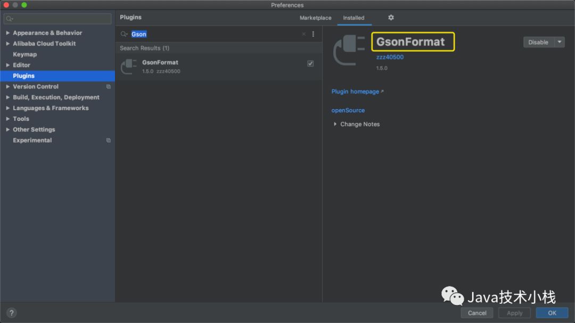Expand Alibaba Cloud Toolkit settings
Image resolution: width=575 pixels, height=323 pixels.
point(7,44)
